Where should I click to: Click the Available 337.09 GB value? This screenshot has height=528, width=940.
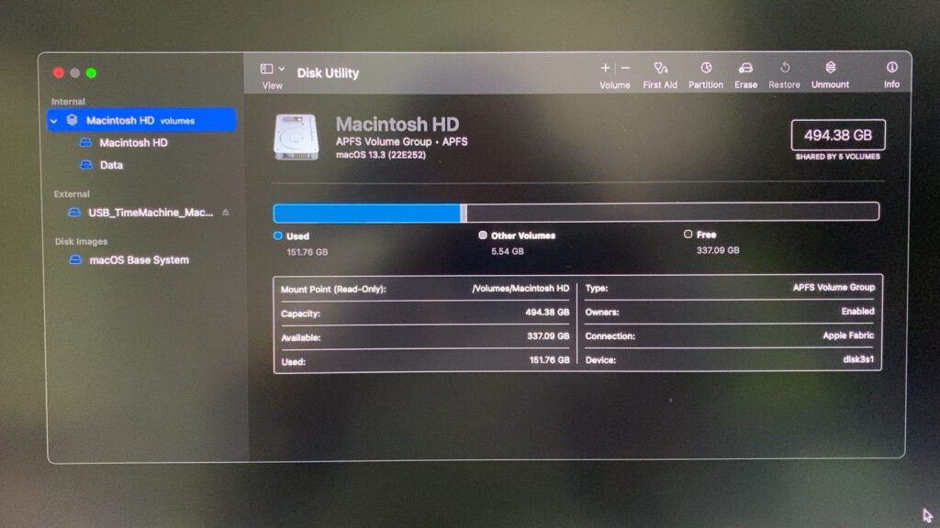point(548,336)
